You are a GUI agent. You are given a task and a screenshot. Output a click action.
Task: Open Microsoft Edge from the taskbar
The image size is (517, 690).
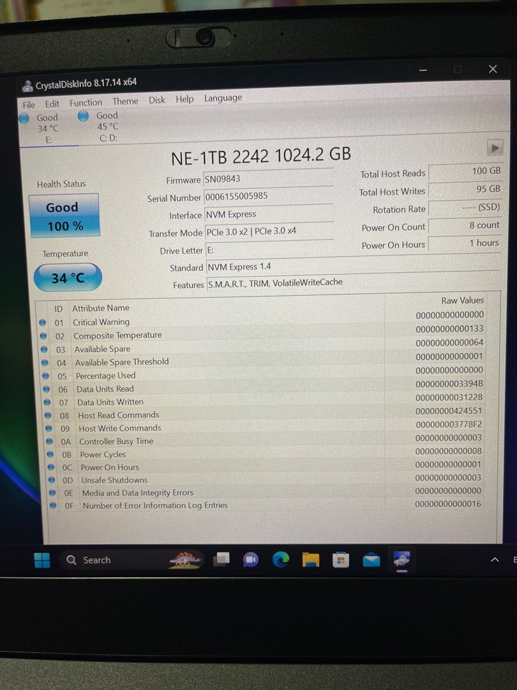tap(280, 560)
